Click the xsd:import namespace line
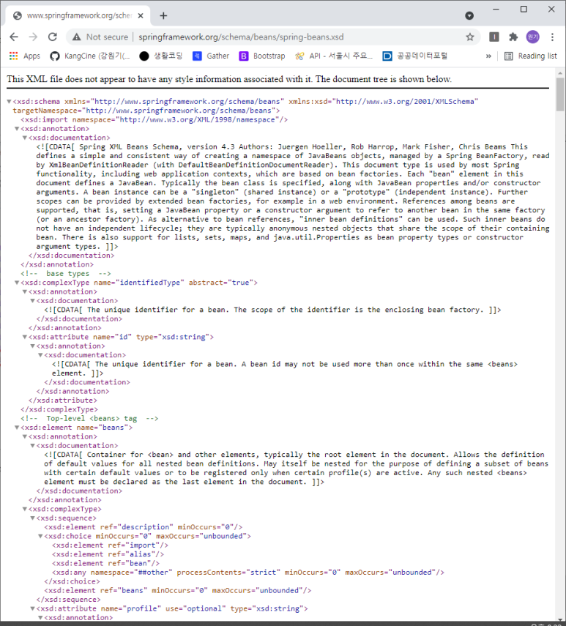 [154, 119]
